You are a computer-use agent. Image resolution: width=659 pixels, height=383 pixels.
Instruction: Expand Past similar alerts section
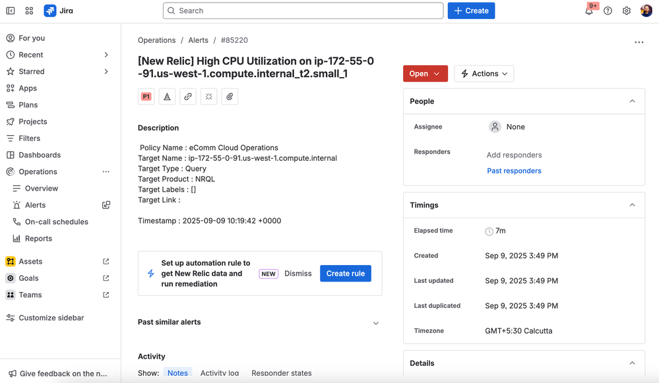click(x=376, y=323)
